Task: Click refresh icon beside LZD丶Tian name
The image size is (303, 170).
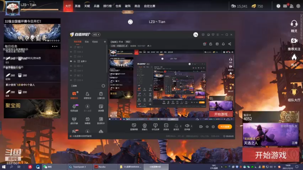Action: (x=130, y=22)
